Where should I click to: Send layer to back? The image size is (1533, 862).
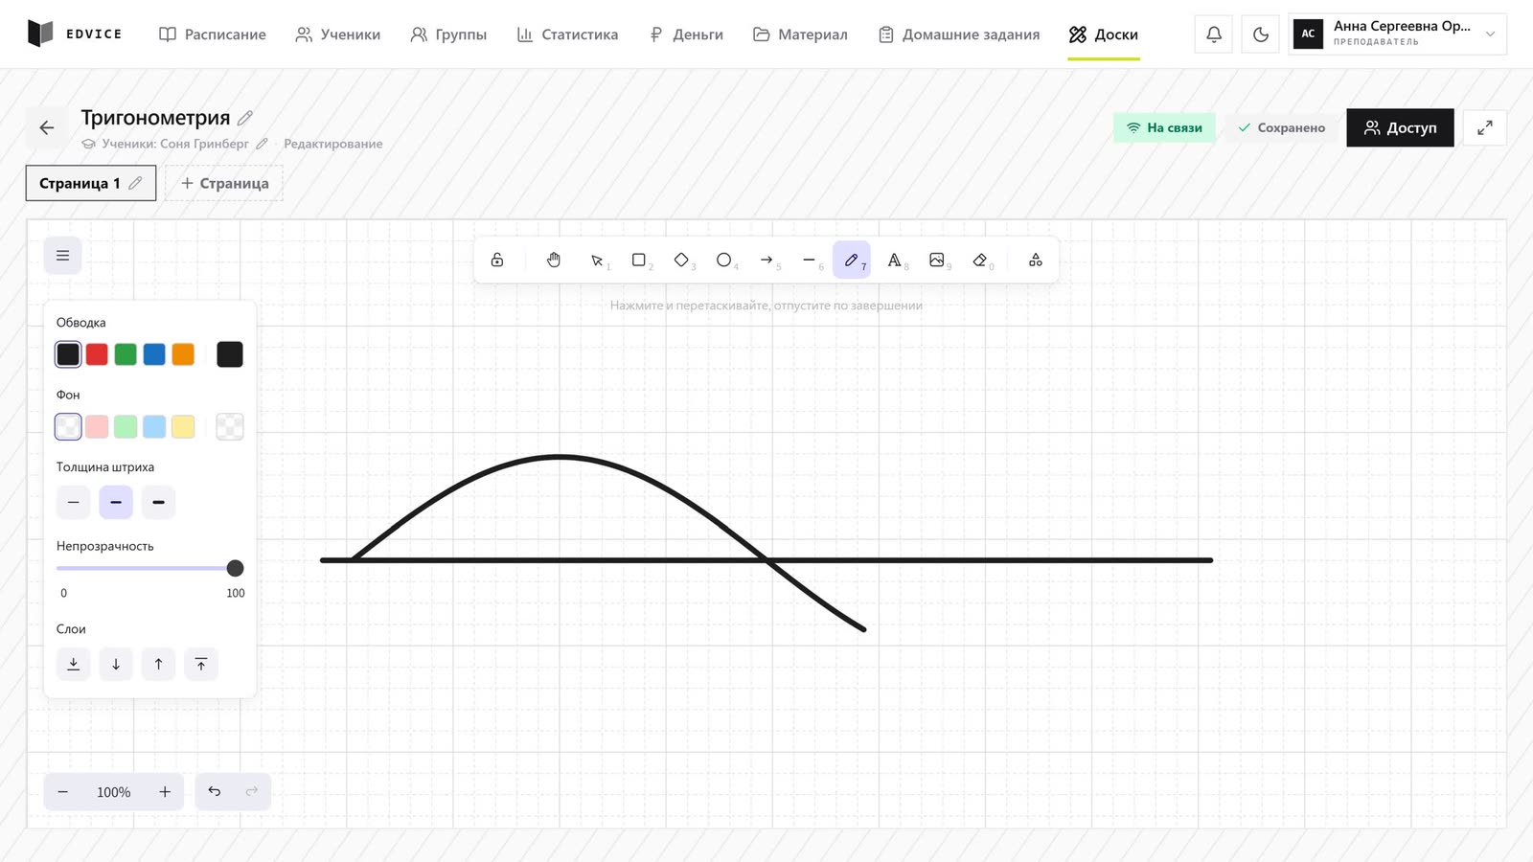[x=73, y=664]
